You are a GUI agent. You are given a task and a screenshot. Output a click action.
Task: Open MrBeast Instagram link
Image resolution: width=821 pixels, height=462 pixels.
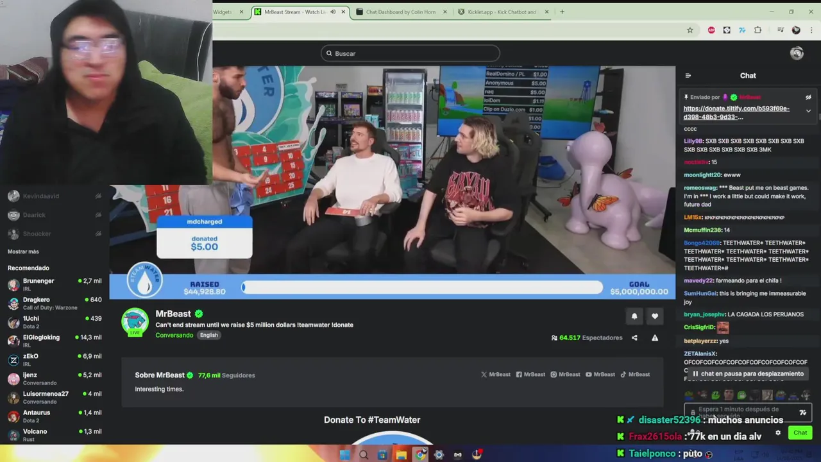point(565,375)
